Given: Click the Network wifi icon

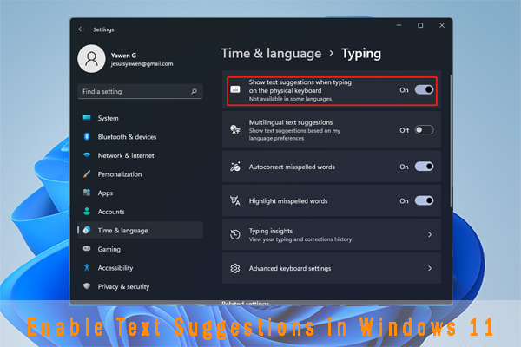Looking at the screenshot, I should point(87,155).
